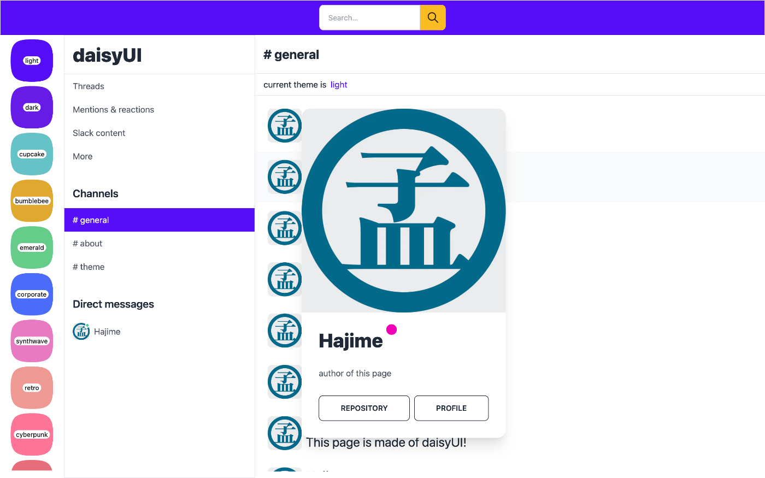
Task: Open Slack content item
Action: 160,133
